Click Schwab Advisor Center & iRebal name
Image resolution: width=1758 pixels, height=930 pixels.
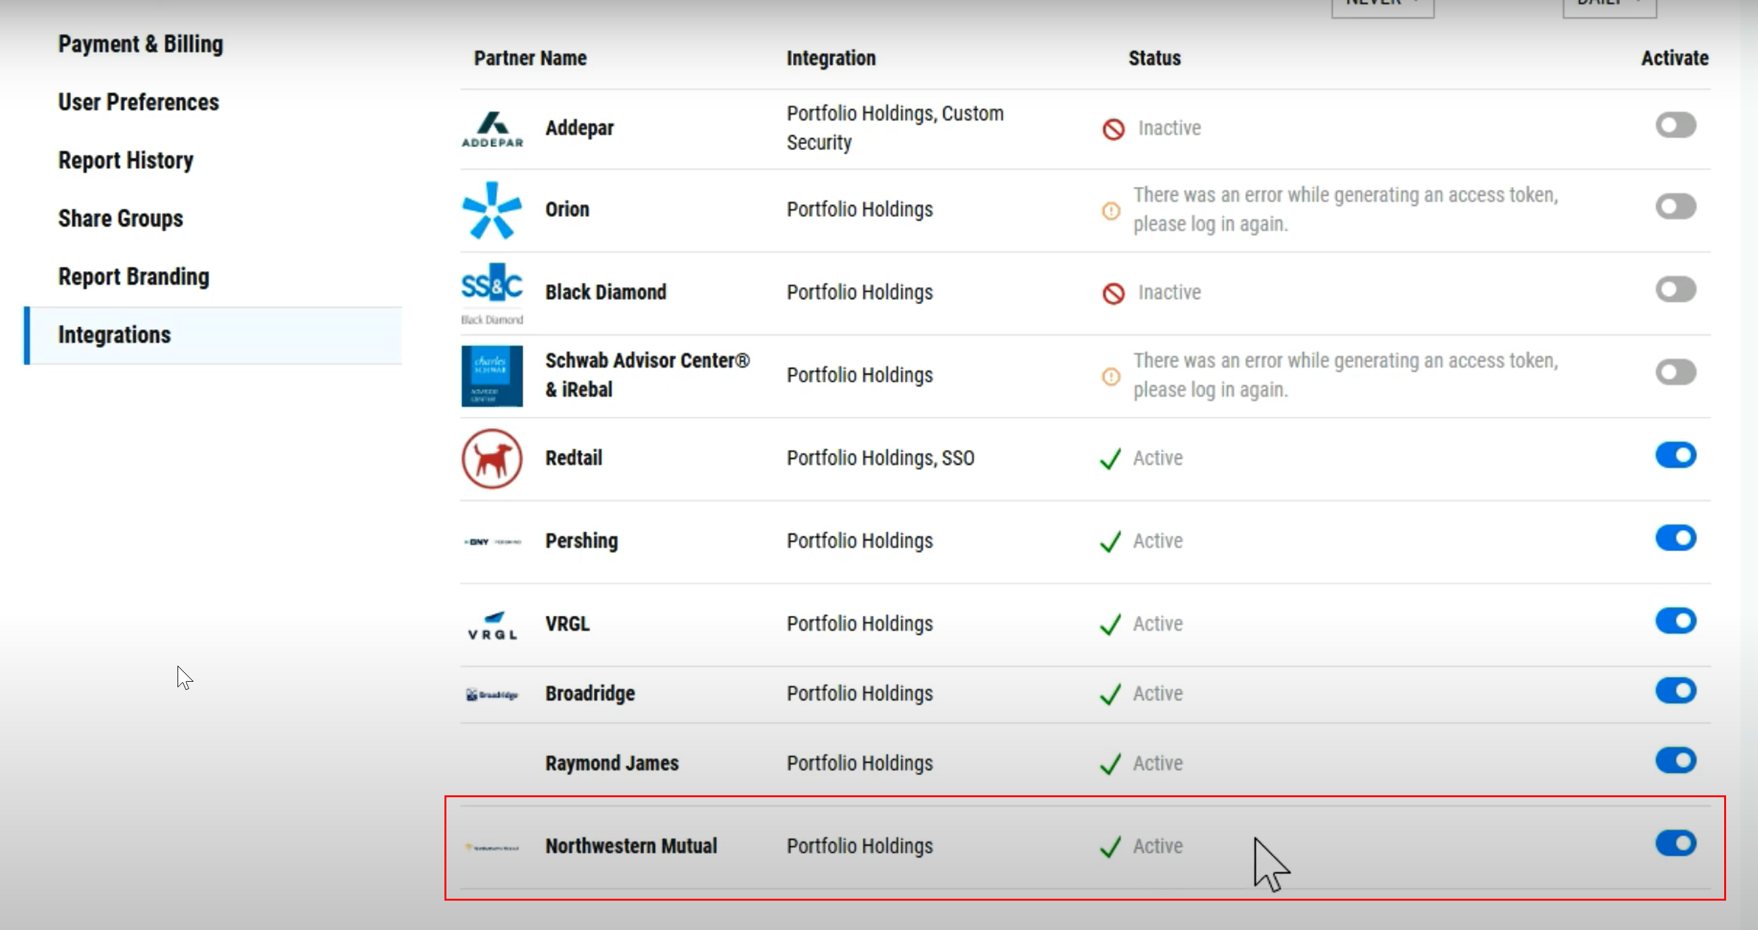(647, 375)
